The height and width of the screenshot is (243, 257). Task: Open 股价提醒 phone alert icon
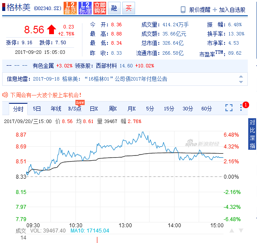tap(183, 10)
